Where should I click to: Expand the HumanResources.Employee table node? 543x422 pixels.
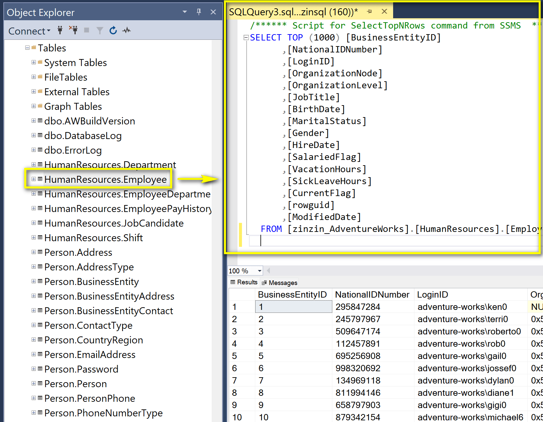(34, 179)
